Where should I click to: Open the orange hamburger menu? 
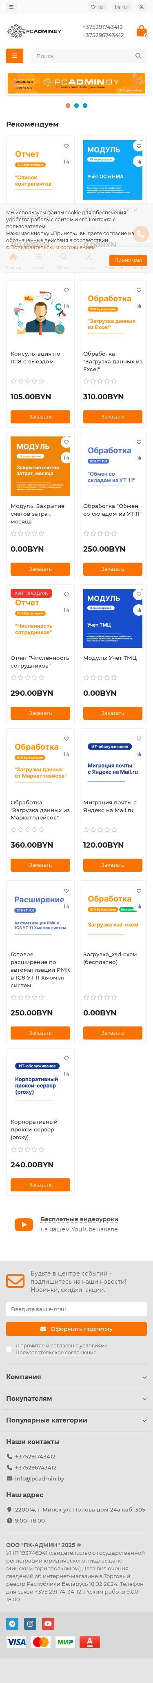14,56
